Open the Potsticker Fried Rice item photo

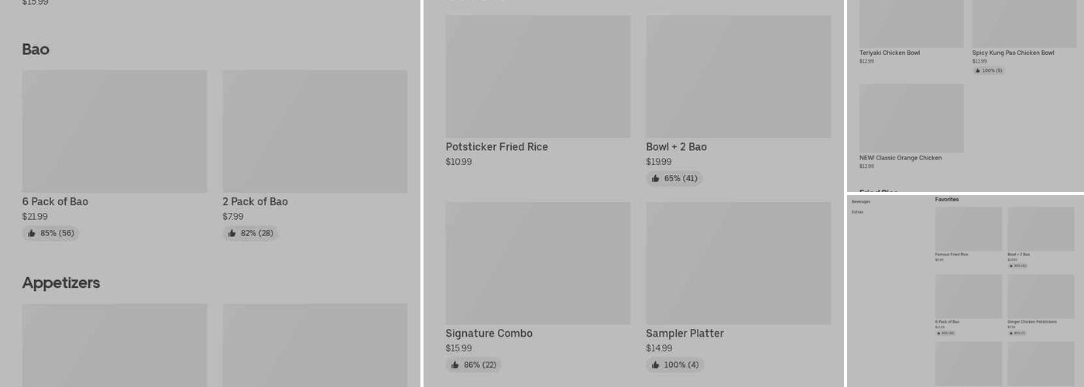[537, 77]
